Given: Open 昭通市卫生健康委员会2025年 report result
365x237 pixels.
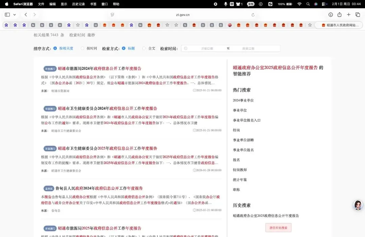Looking at the screenshot, I should coord(107,149).
